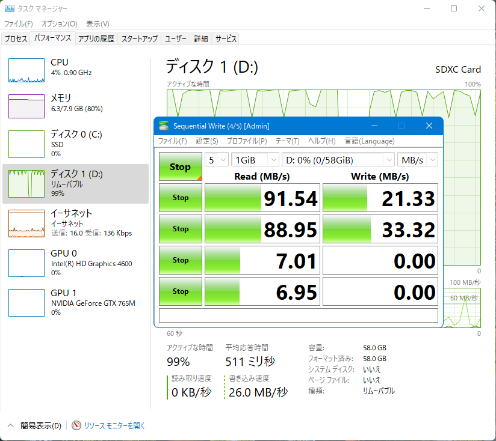Collapse view with 簡易表示 chevron

10,425
